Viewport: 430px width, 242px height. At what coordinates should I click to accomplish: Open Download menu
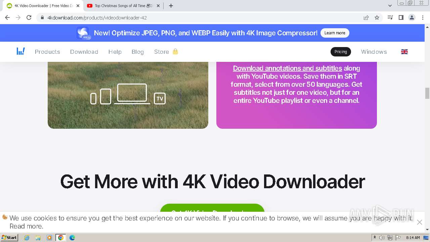pyautogui.click(x=84, y=52)
